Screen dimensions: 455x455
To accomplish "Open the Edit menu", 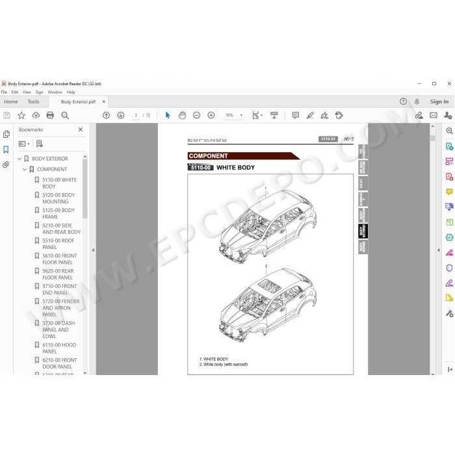I will tap(15, 92).
